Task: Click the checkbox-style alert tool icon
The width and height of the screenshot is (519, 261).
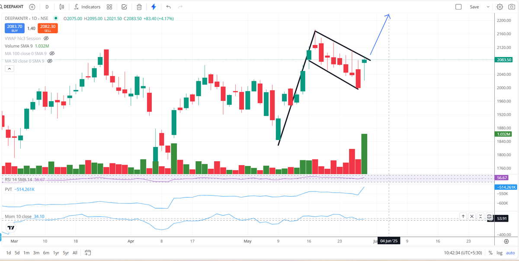Action: [125, 7]
